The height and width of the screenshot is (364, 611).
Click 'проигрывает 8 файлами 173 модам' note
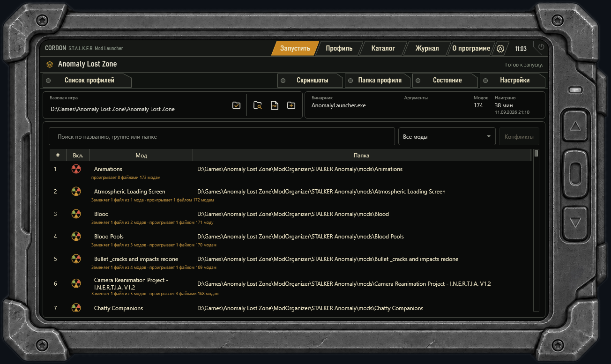126,178
